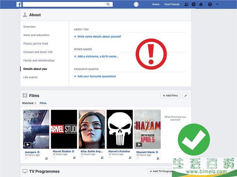Click Add your favourite quotations
The image size is (237, 177).
[x=95, y=76]
